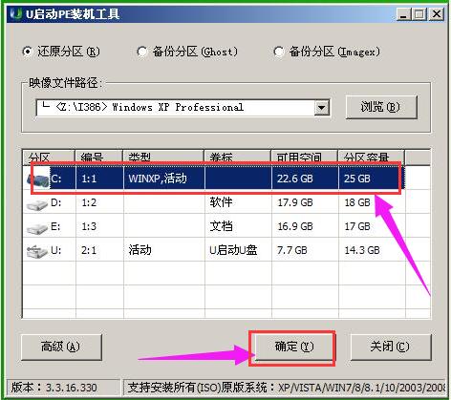Click the 关闭 (C) button

[x=391, y=347]
